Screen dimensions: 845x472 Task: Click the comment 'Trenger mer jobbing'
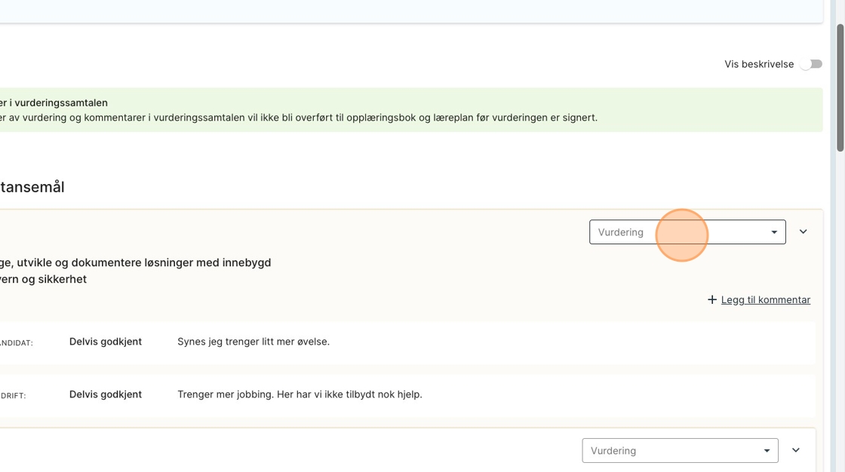click(x=300, y=394)
